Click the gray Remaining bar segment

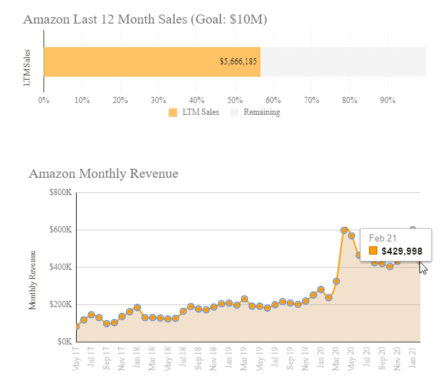pyautogui.click(x=343, y=62)
